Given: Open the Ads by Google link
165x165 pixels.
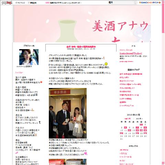Looking at the screenshot, I should pyautogui.click(x=126, y=50).
